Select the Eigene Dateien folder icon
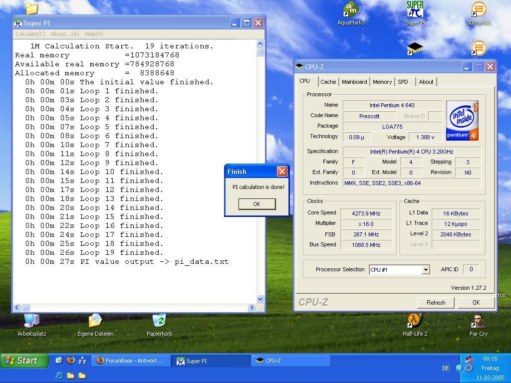Viewport: 511px width, 383px height. [95, 325]
